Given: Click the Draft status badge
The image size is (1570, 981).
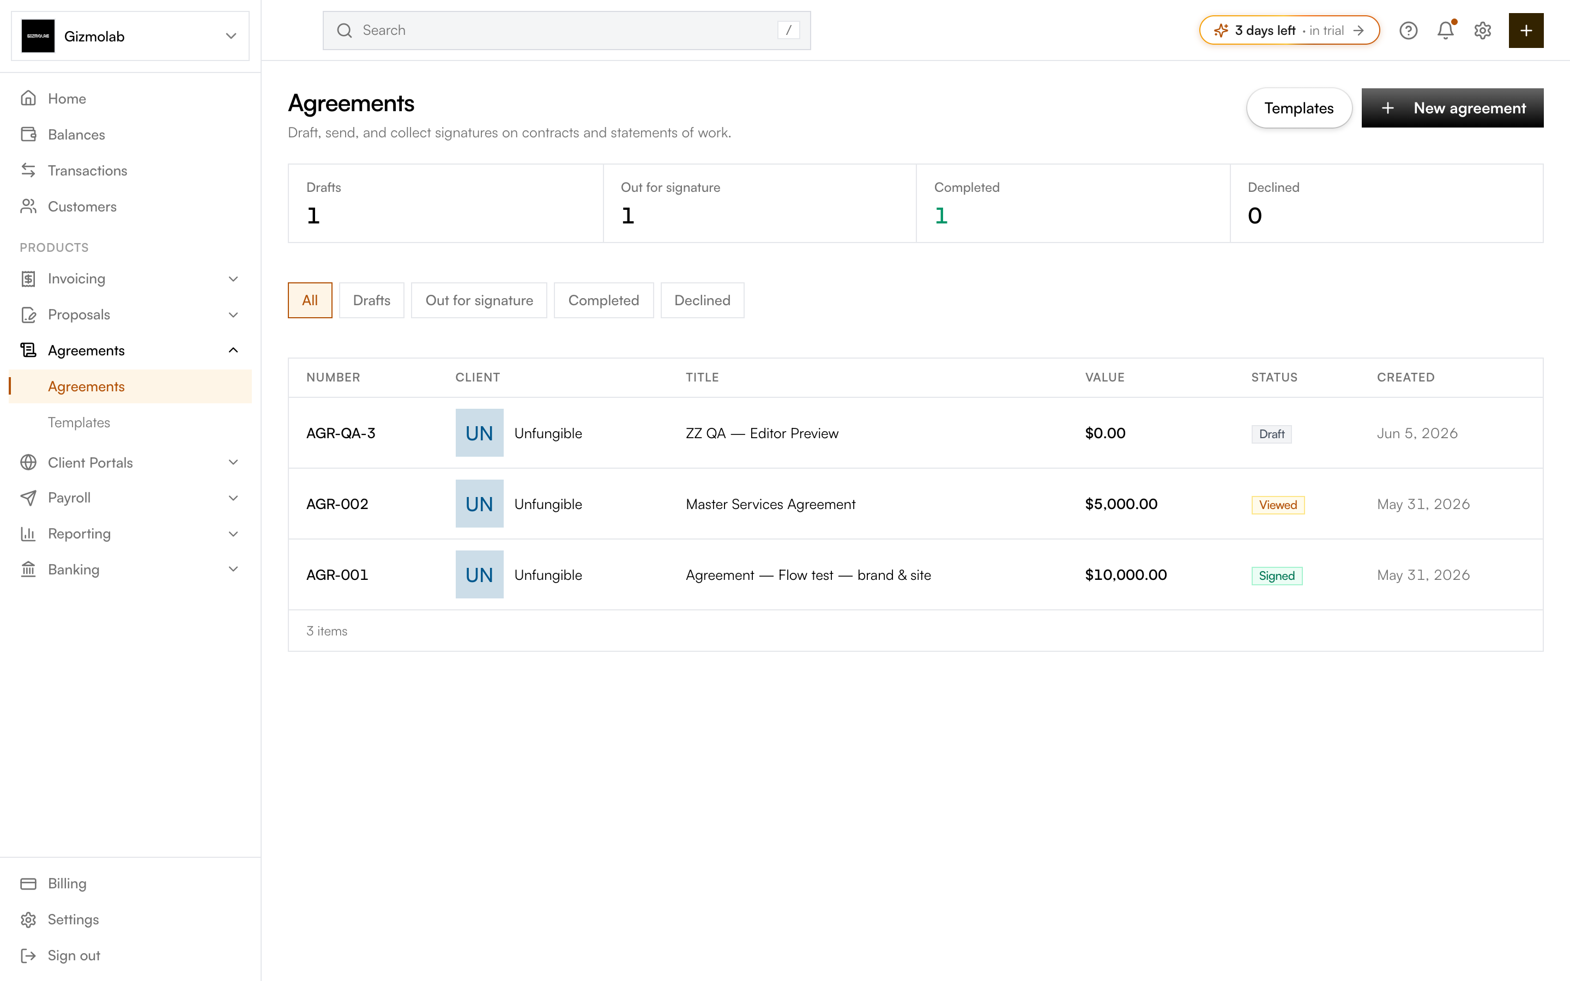Looking at the screenshot, I should click(1272, 434).
